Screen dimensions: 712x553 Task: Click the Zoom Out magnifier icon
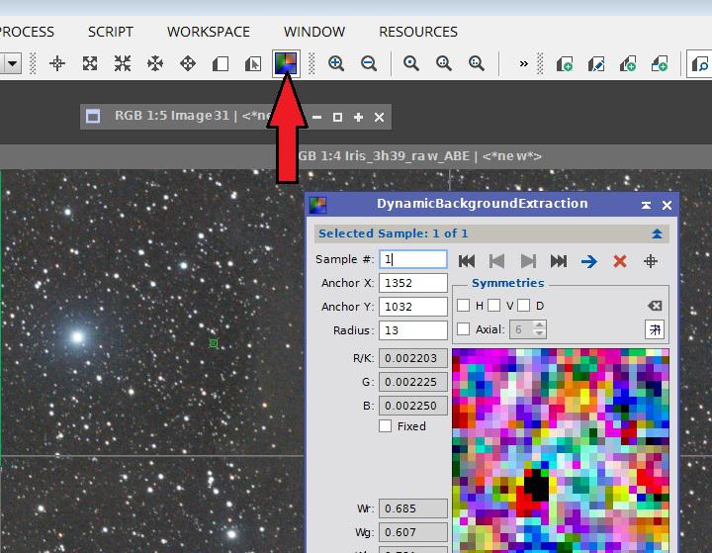point(369,63)
